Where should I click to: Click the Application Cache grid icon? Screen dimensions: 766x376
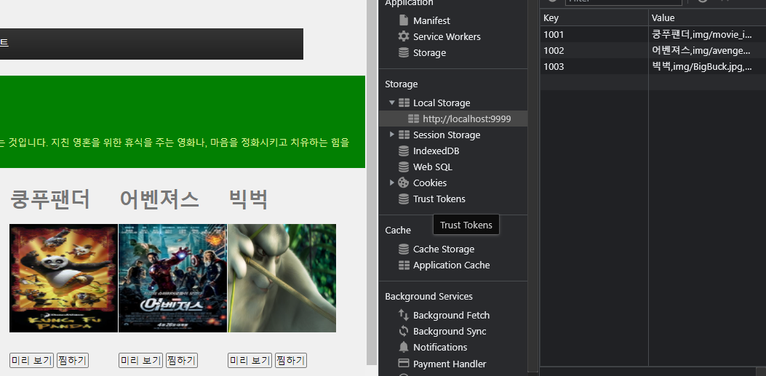pyautogui.click(x=404, y=265)
